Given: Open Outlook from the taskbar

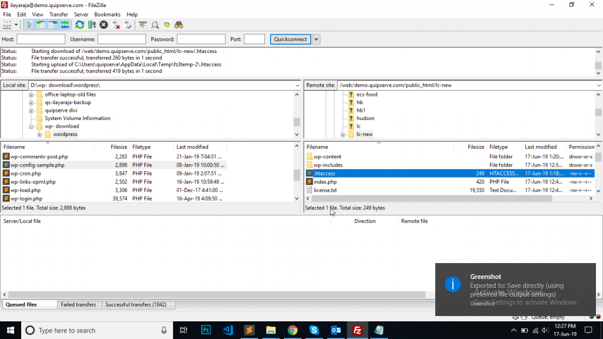Looking at the screenshot, I should coord(336,330).
